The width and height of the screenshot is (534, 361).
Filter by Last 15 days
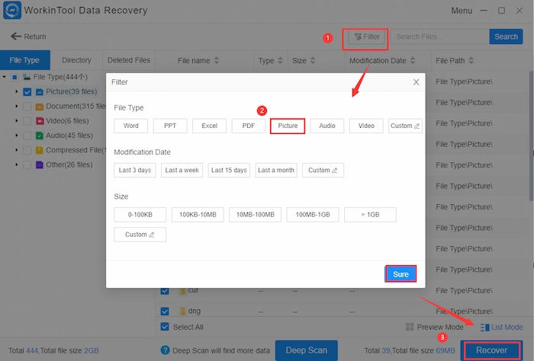[229, 171]
